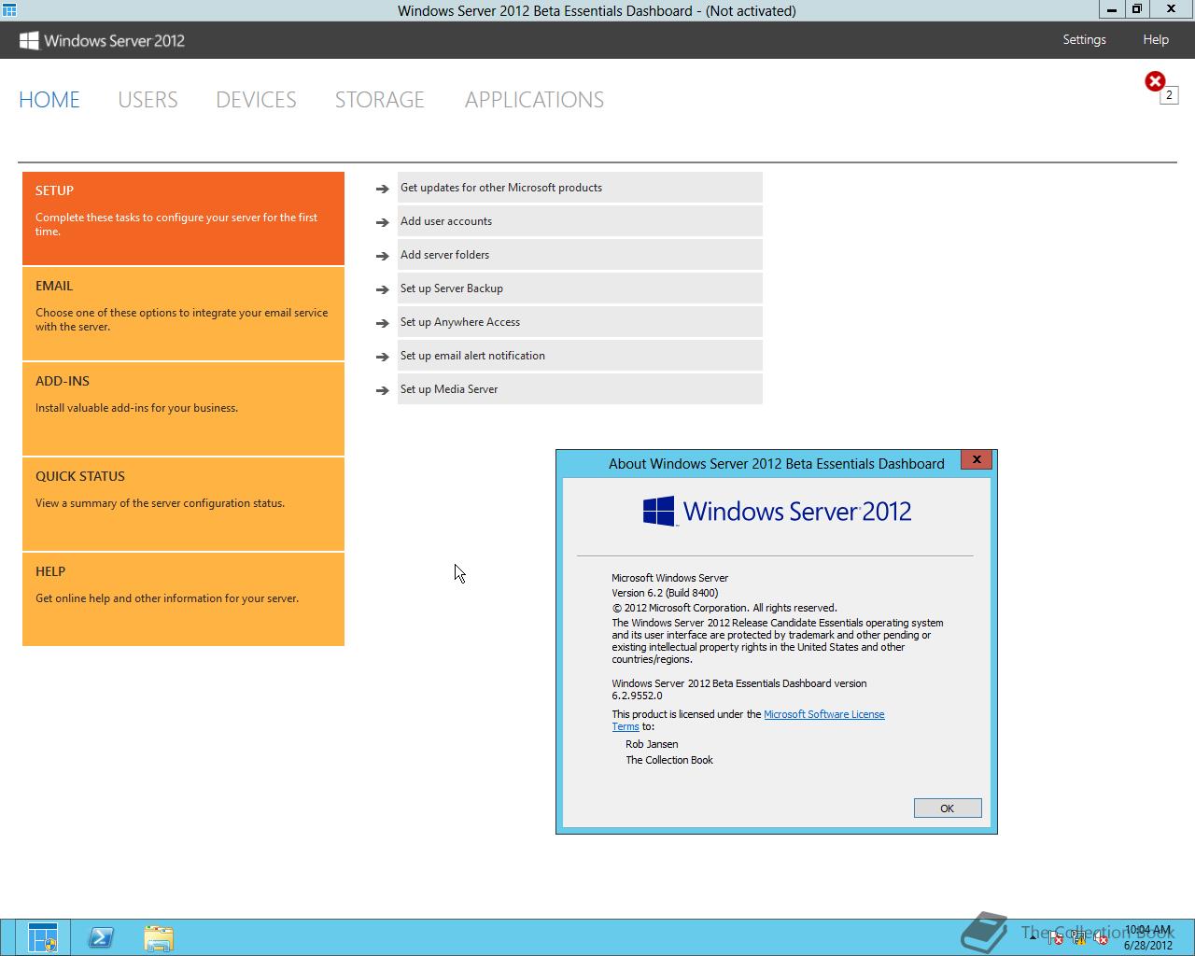The height and width of the screenshot is (956, 1195).
Task: Click the Version 6.2 (Build 8400) text
Action: (665, 593)
